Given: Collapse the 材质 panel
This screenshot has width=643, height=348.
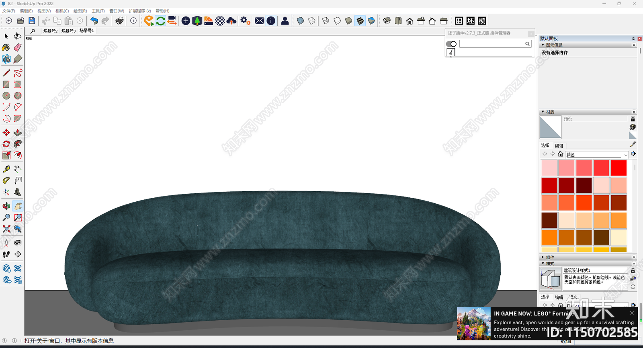Looking at the screenshot, I should click(543, 112).
